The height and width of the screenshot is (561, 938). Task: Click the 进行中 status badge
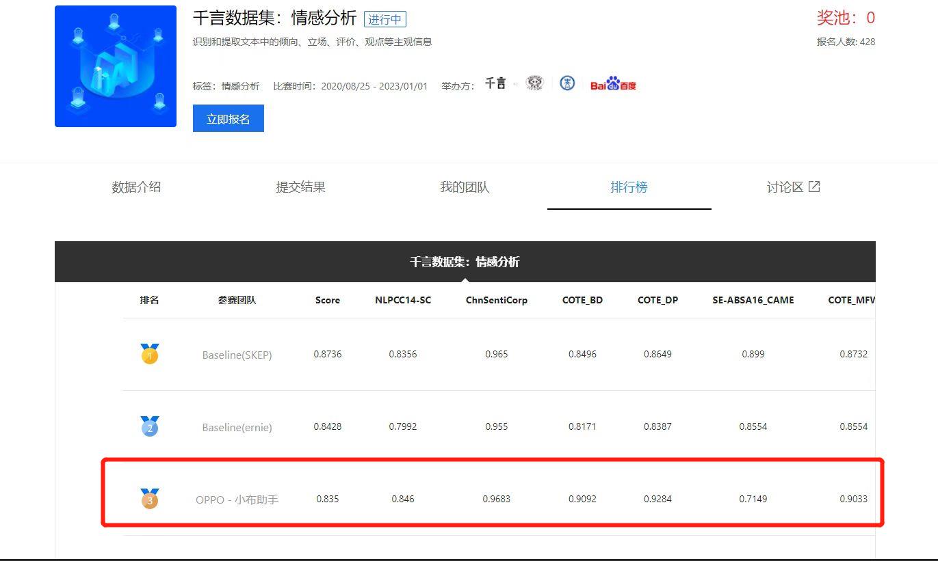(385, 19)
